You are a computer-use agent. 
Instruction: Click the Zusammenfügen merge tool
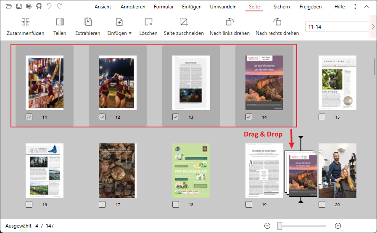(x=26, y=27)
